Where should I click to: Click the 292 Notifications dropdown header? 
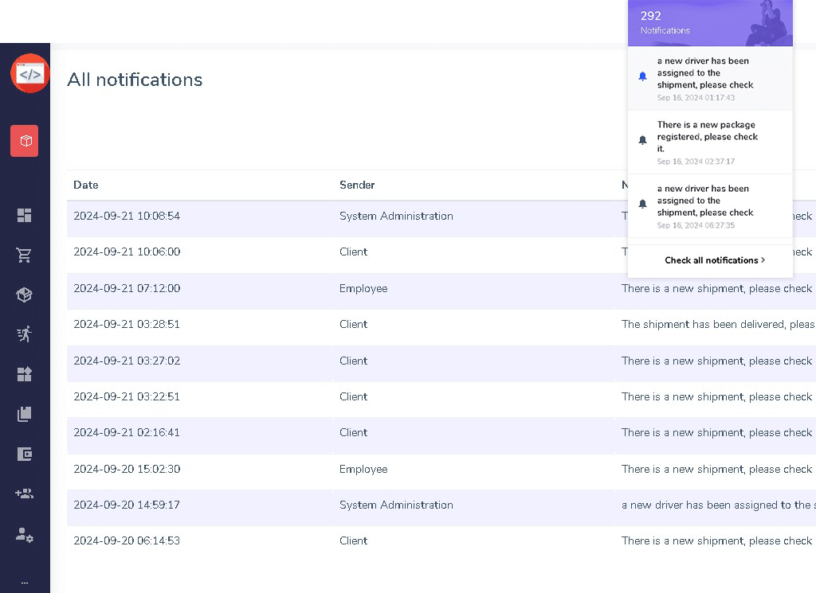708,22
